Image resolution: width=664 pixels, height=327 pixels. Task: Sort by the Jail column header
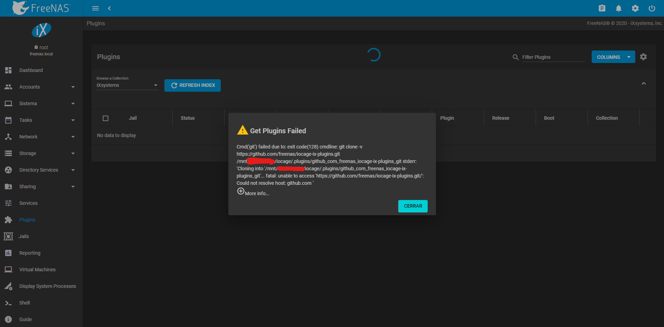click(133, 118)
